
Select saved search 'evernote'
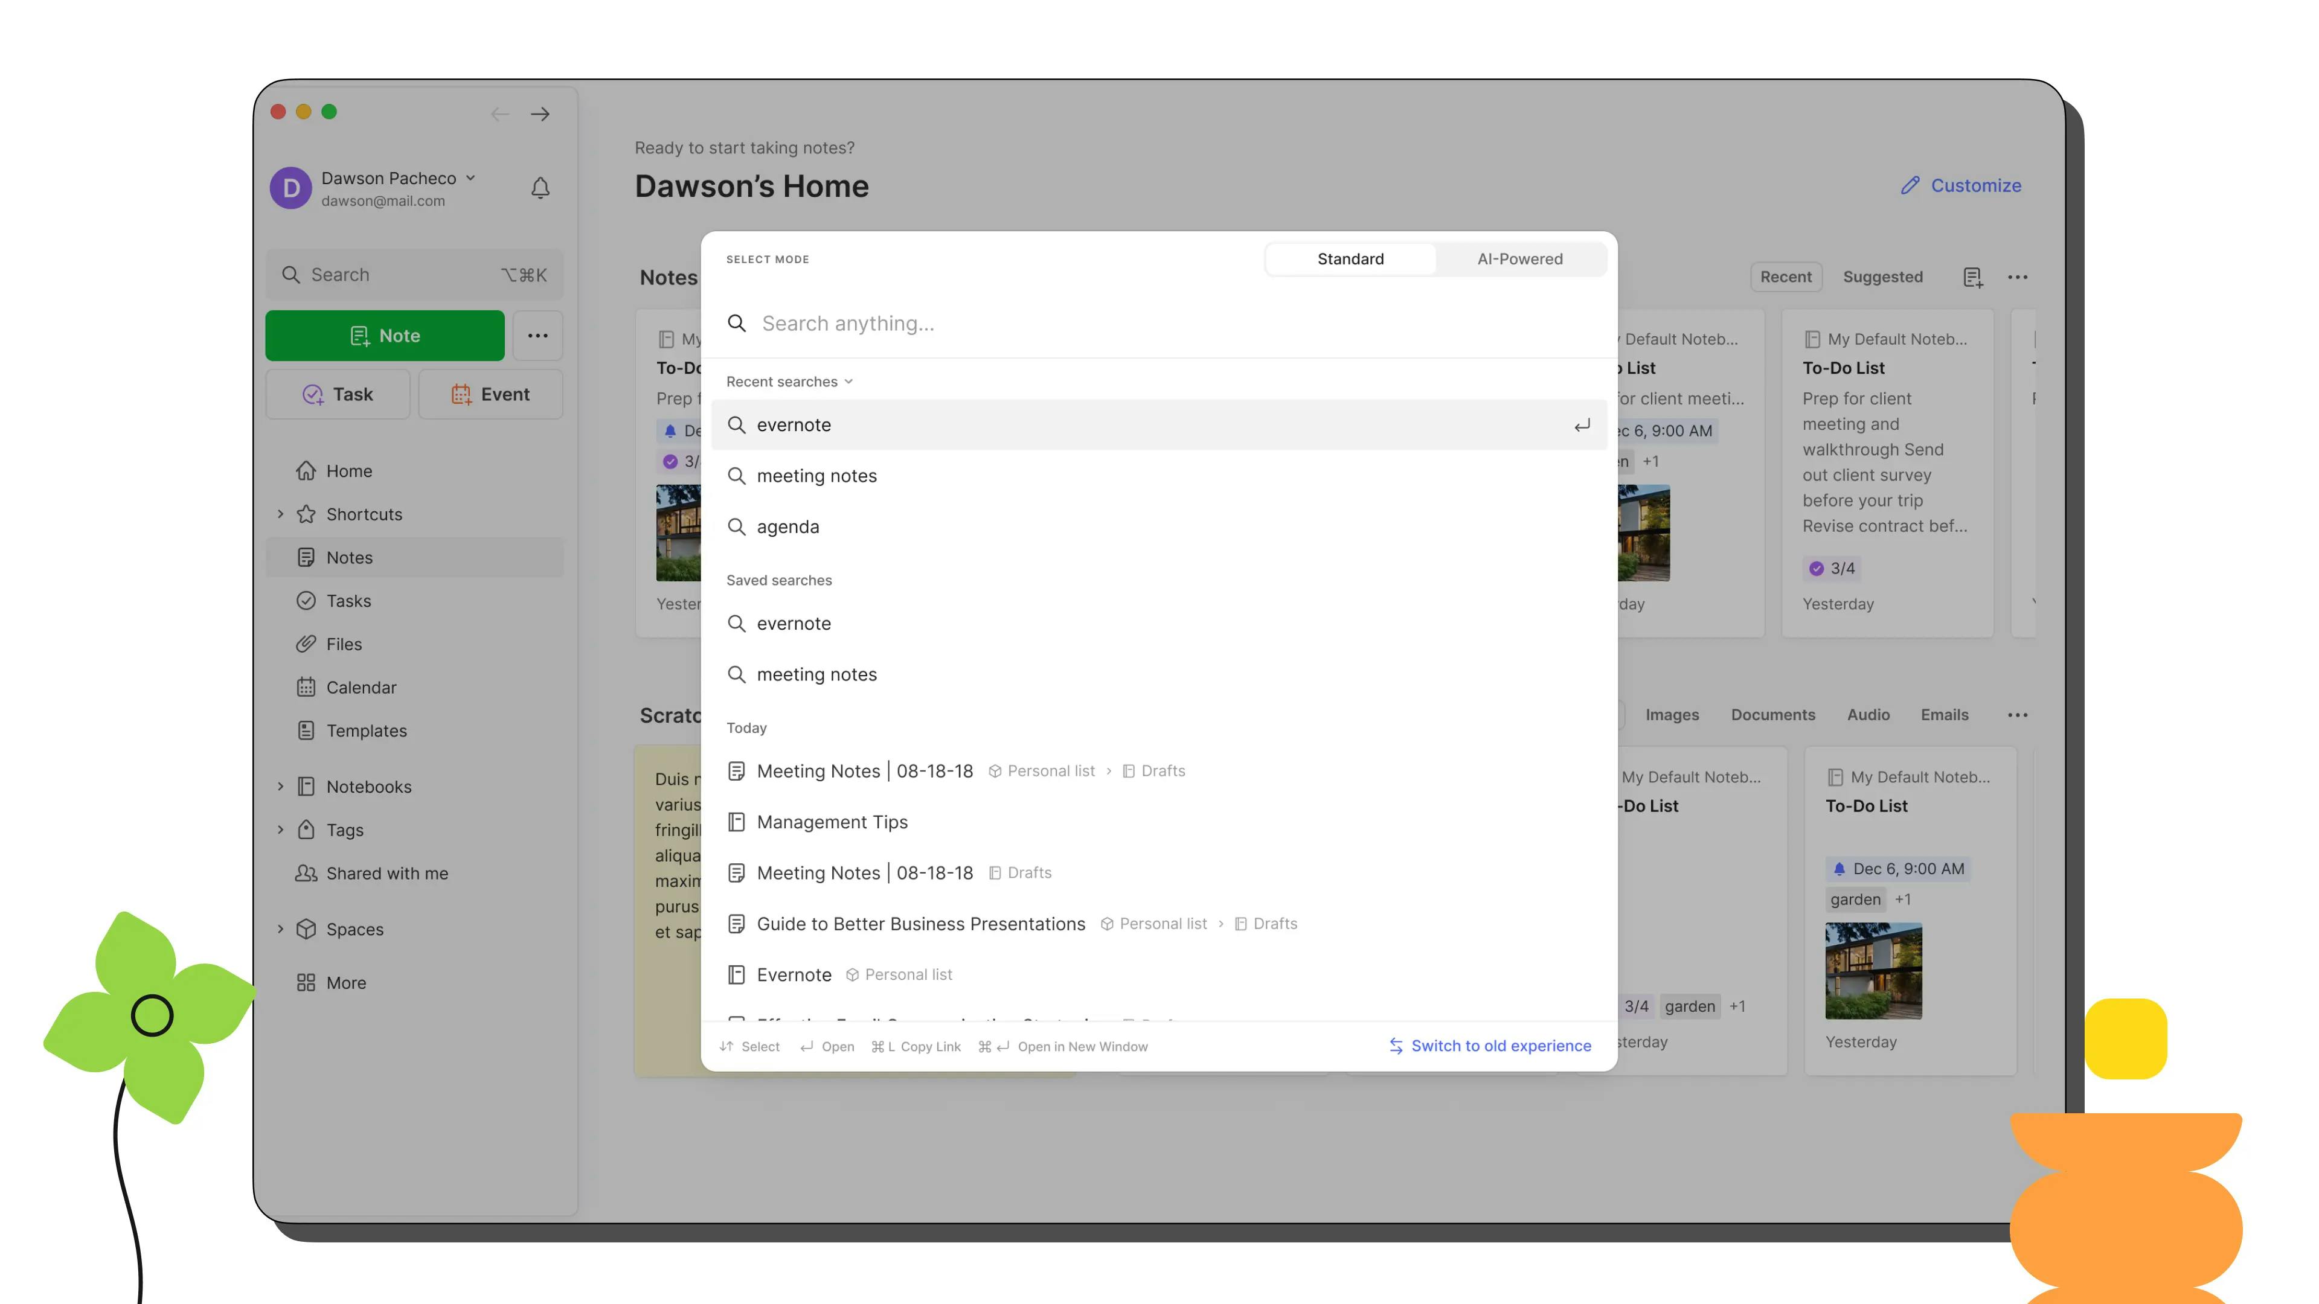point(1159,623)
